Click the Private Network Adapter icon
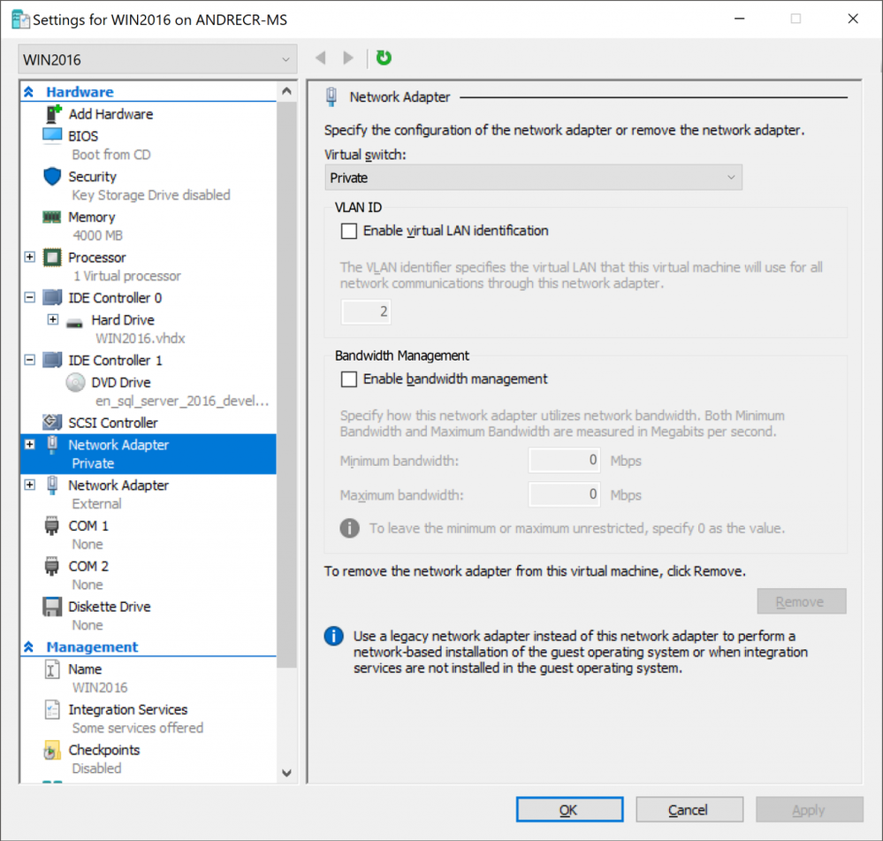Screen dimensions: 883x841 52,445
